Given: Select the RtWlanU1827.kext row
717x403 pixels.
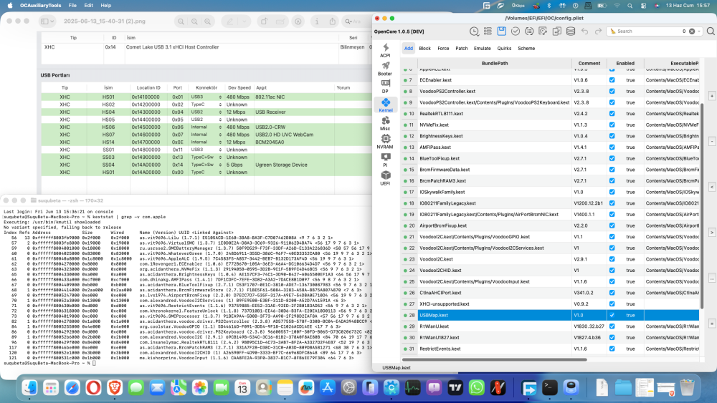Looking at the screenshot, I should (551, 338).
